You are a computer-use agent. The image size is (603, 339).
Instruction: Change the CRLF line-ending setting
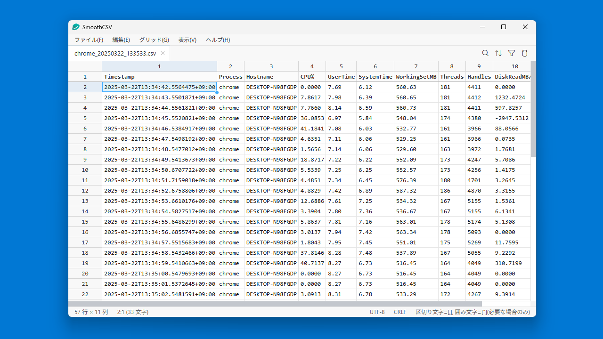399,312
